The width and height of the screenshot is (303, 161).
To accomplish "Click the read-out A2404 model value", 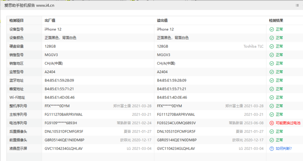I will [162, 72].
